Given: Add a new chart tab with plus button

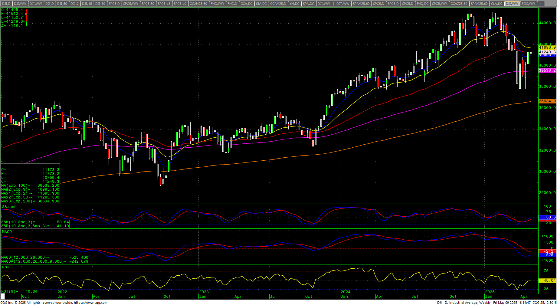Looking at the screenshot, I should [541, 4].
